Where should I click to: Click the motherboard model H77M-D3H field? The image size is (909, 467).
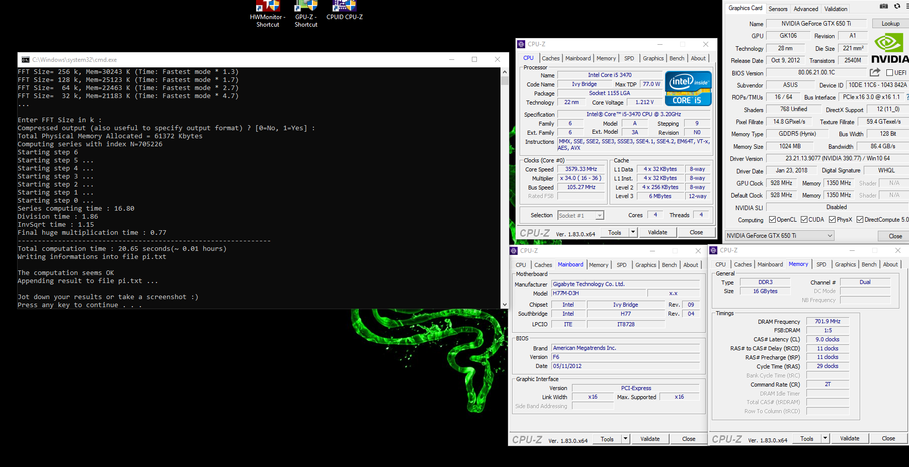598,293
